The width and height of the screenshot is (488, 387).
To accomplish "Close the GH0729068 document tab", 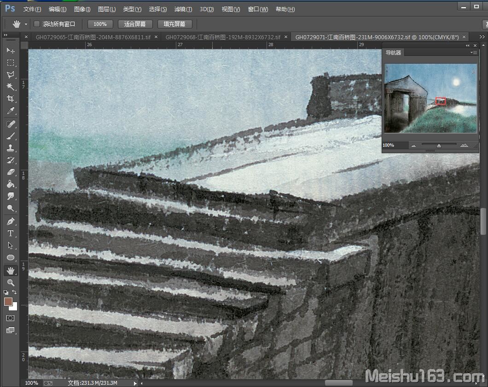I will 286,37.
